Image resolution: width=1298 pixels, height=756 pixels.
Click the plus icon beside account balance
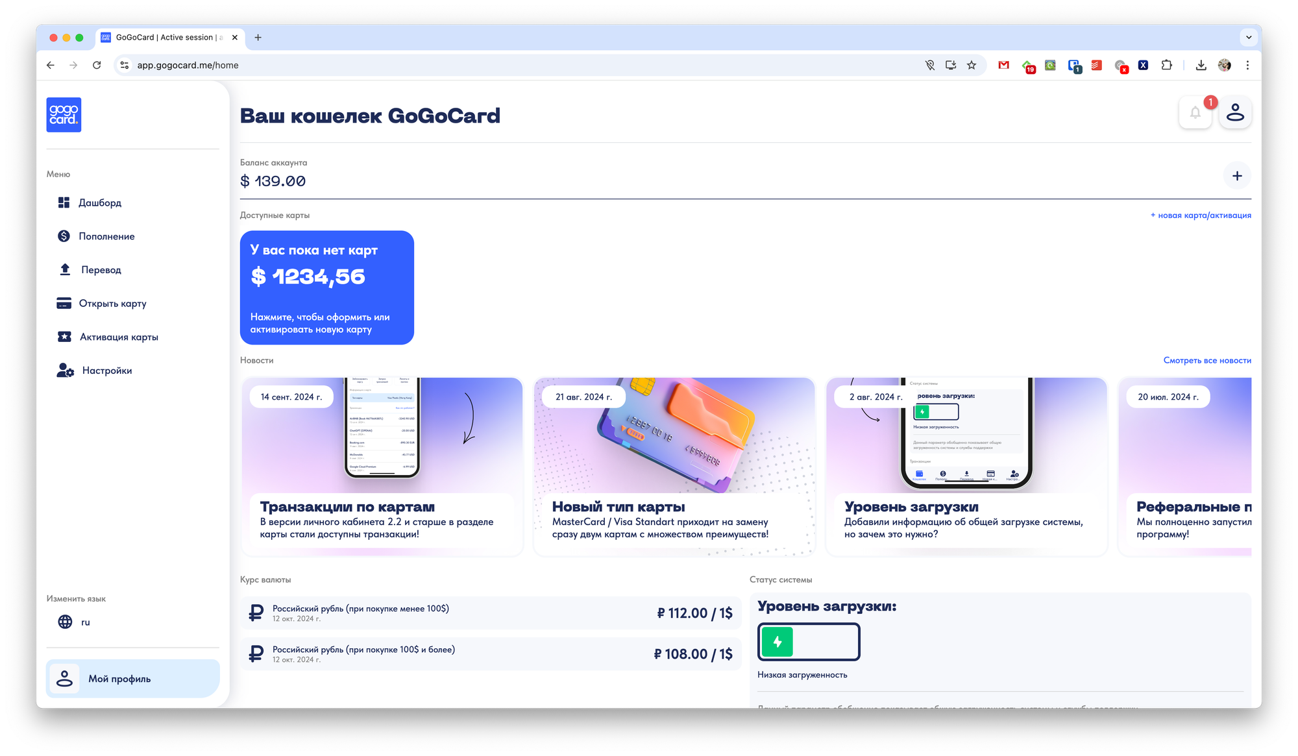point(1237,176)
